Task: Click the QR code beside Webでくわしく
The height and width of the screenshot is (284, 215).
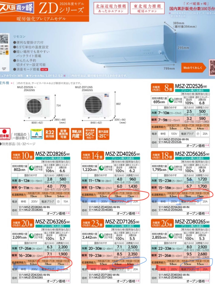Action: point(212,67)
